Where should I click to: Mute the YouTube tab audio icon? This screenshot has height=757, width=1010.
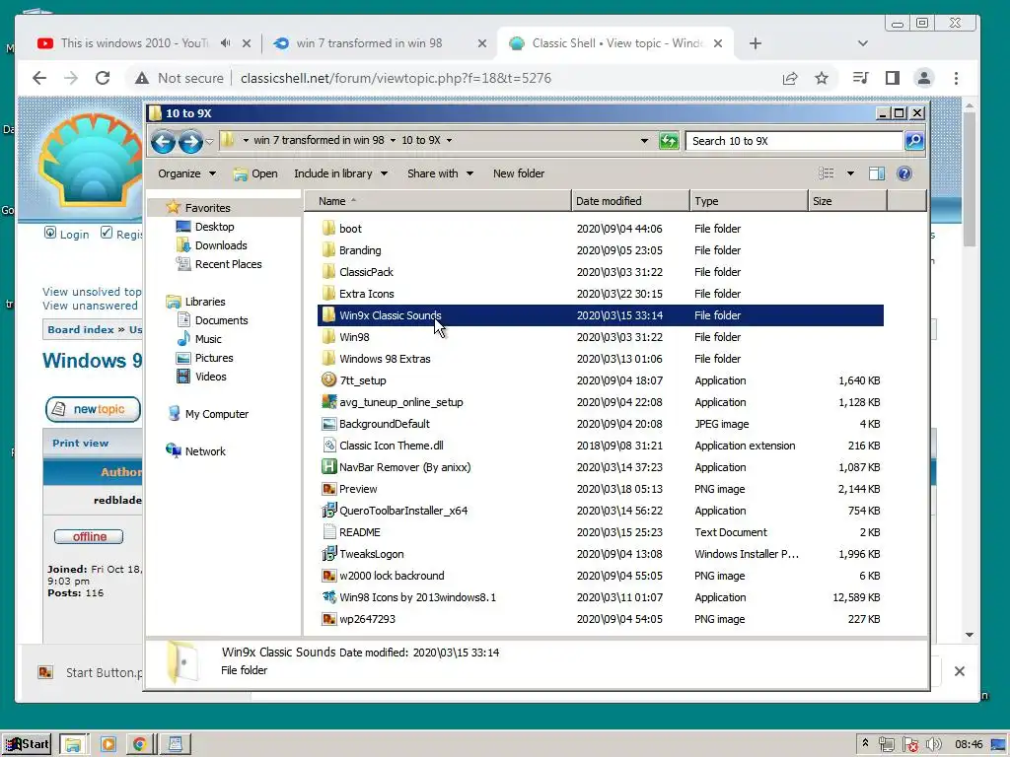coord(225,43)
